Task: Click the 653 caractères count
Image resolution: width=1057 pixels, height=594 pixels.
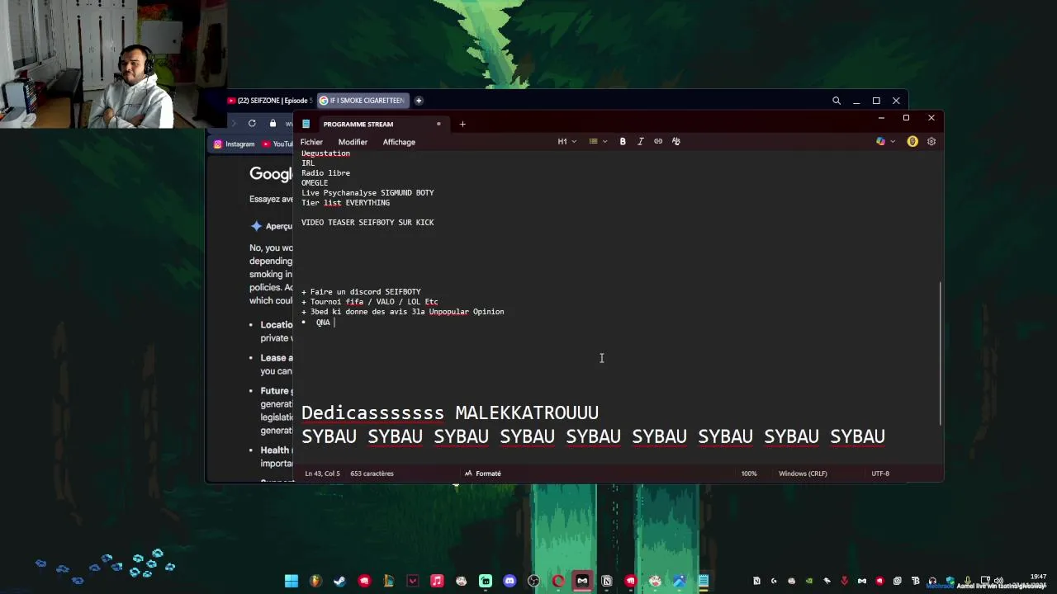Action: pyautogui.click(x=372, y=474)
